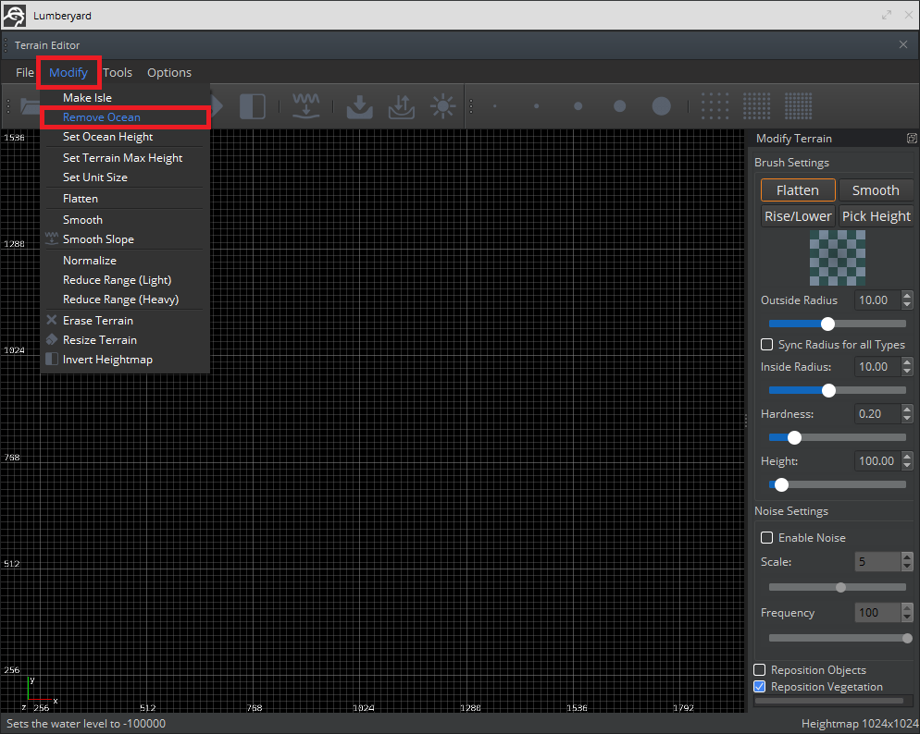920x734 pixels.
Task: Select the second-largest brush size dot
Action: pos(619,106)
